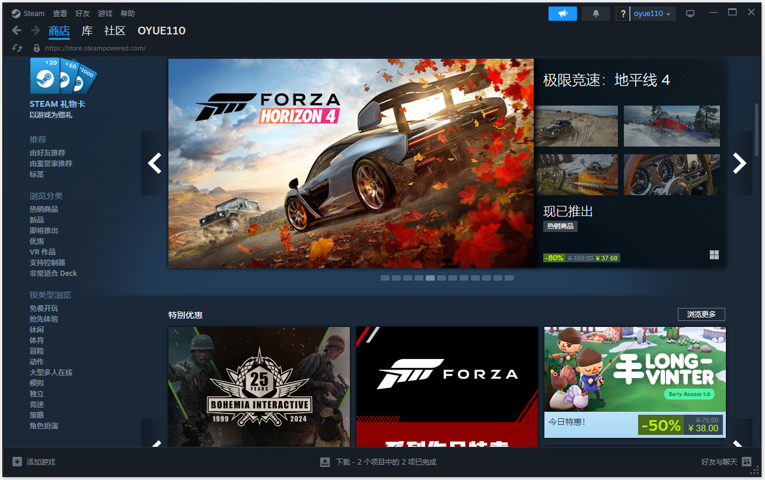Screen dimensions: 765x480
Task: Open the grid view icon on Forza banner
Action: click(714, 255)
